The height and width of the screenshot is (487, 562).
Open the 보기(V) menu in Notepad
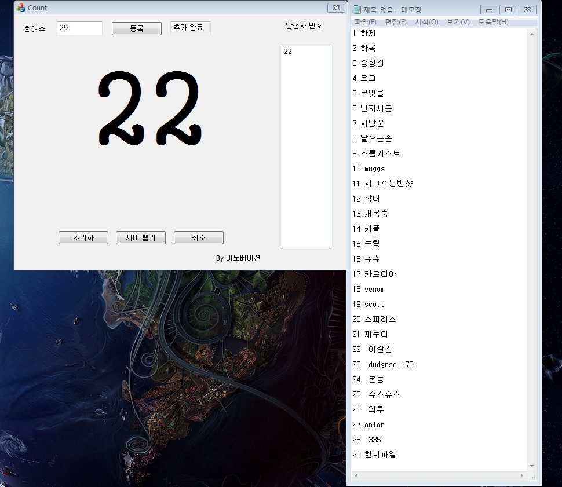(458, 22)
